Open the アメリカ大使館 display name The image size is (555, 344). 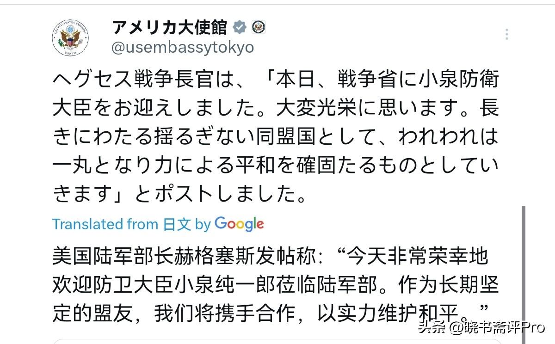click(169, 28)
